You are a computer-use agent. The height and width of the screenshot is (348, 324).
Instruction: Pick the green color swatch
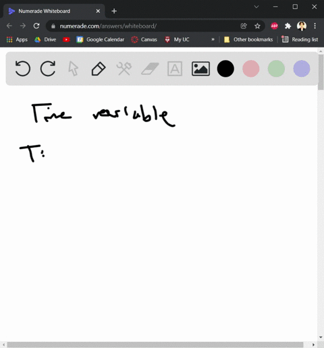point(276,69)
